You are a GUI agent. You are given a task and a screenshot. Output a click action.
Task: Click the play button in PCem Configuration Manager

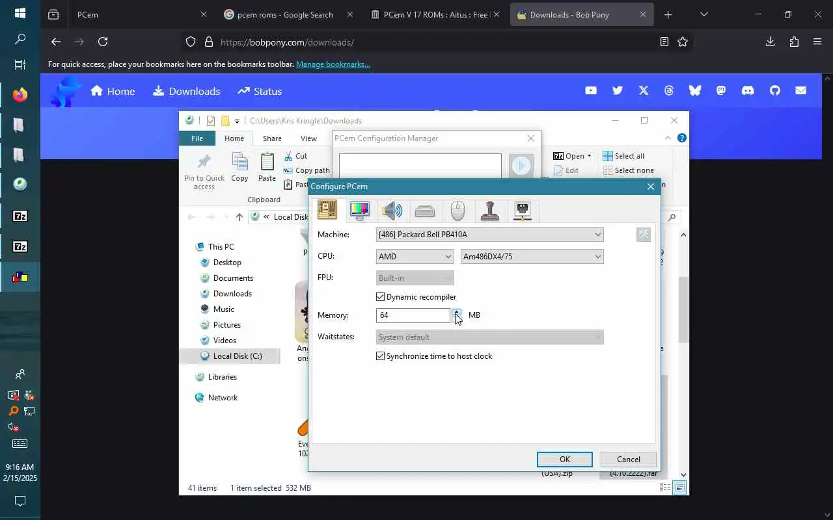521,166
